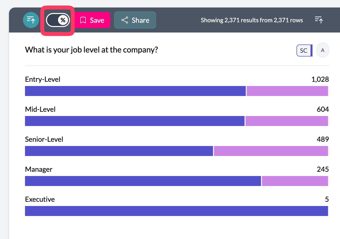Click the Manager light purple bar segment
Screen dimensions: 340x239
click(295, 181)
